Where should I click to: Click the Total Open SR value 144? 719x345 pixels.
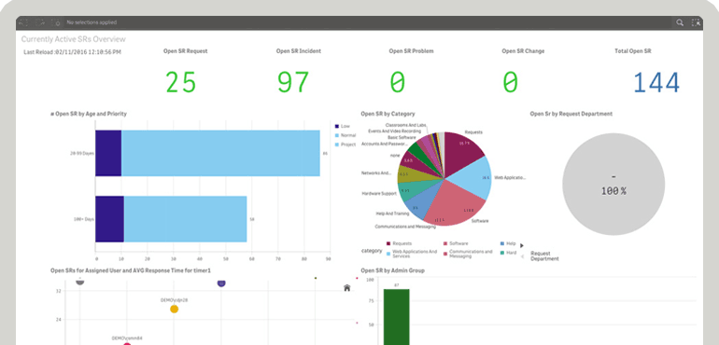click(x=656, y=83)
